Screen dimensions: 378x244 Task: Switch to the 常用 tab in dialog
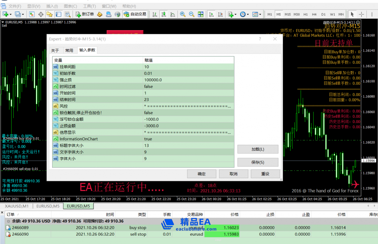pyautogui.click(x=69, y=50)
